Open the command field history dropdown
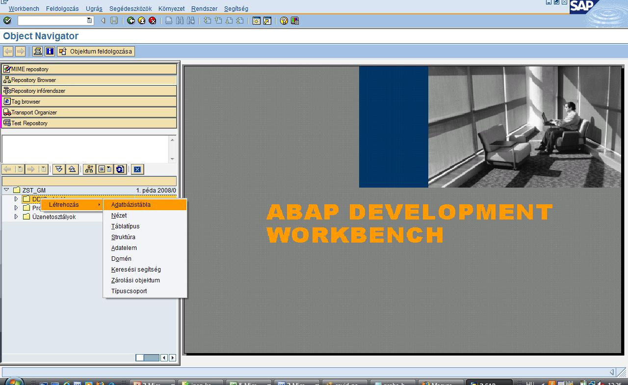This screenshot has height=385, width=628. point(89,21)
